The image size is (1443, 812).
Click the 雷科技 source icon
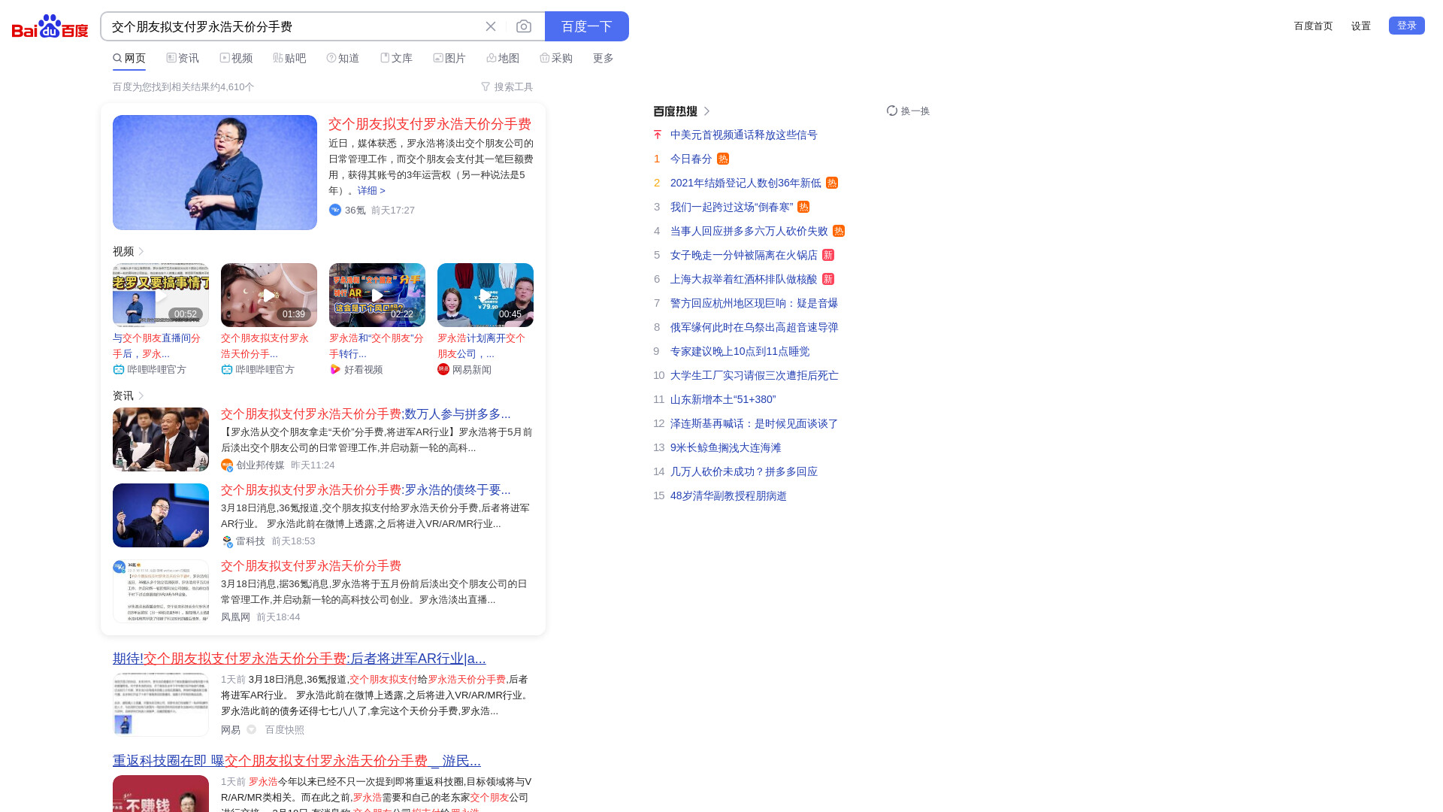[227, 541]
